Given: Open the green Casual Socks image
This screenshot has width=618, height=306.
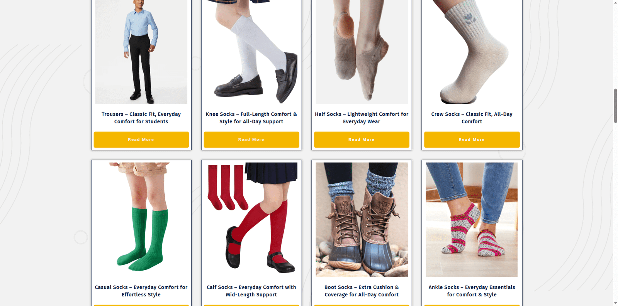Looking at the screenshot, I should [141, 220].
